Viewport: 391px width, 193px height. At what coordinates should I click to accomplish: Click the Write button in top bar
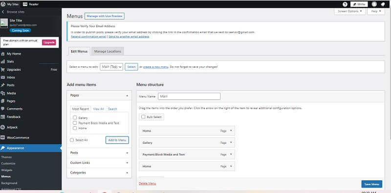click(x=359, y=4)
